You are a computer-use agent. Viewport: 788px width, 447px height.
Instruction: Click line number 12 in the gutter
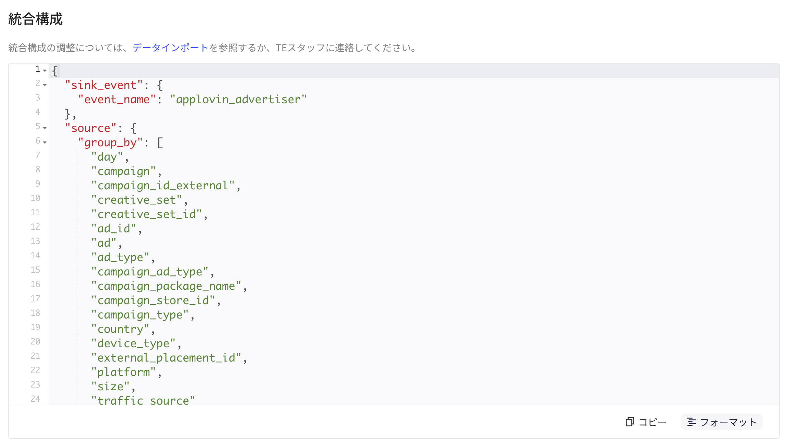(x=35, y=227)
